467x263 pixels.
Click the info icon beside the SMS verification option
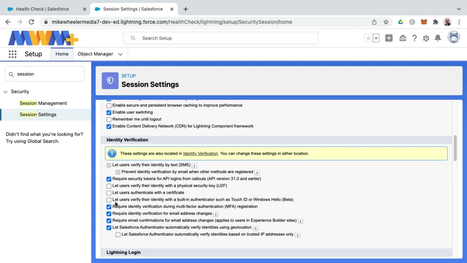[x=194, y=165]
